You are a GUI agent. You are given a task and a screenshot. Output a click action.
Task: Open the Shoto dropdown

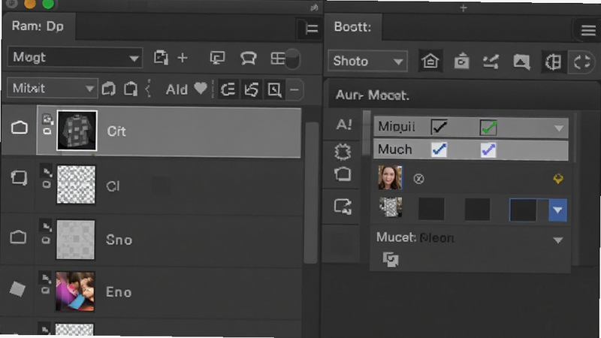pos(367,62)
